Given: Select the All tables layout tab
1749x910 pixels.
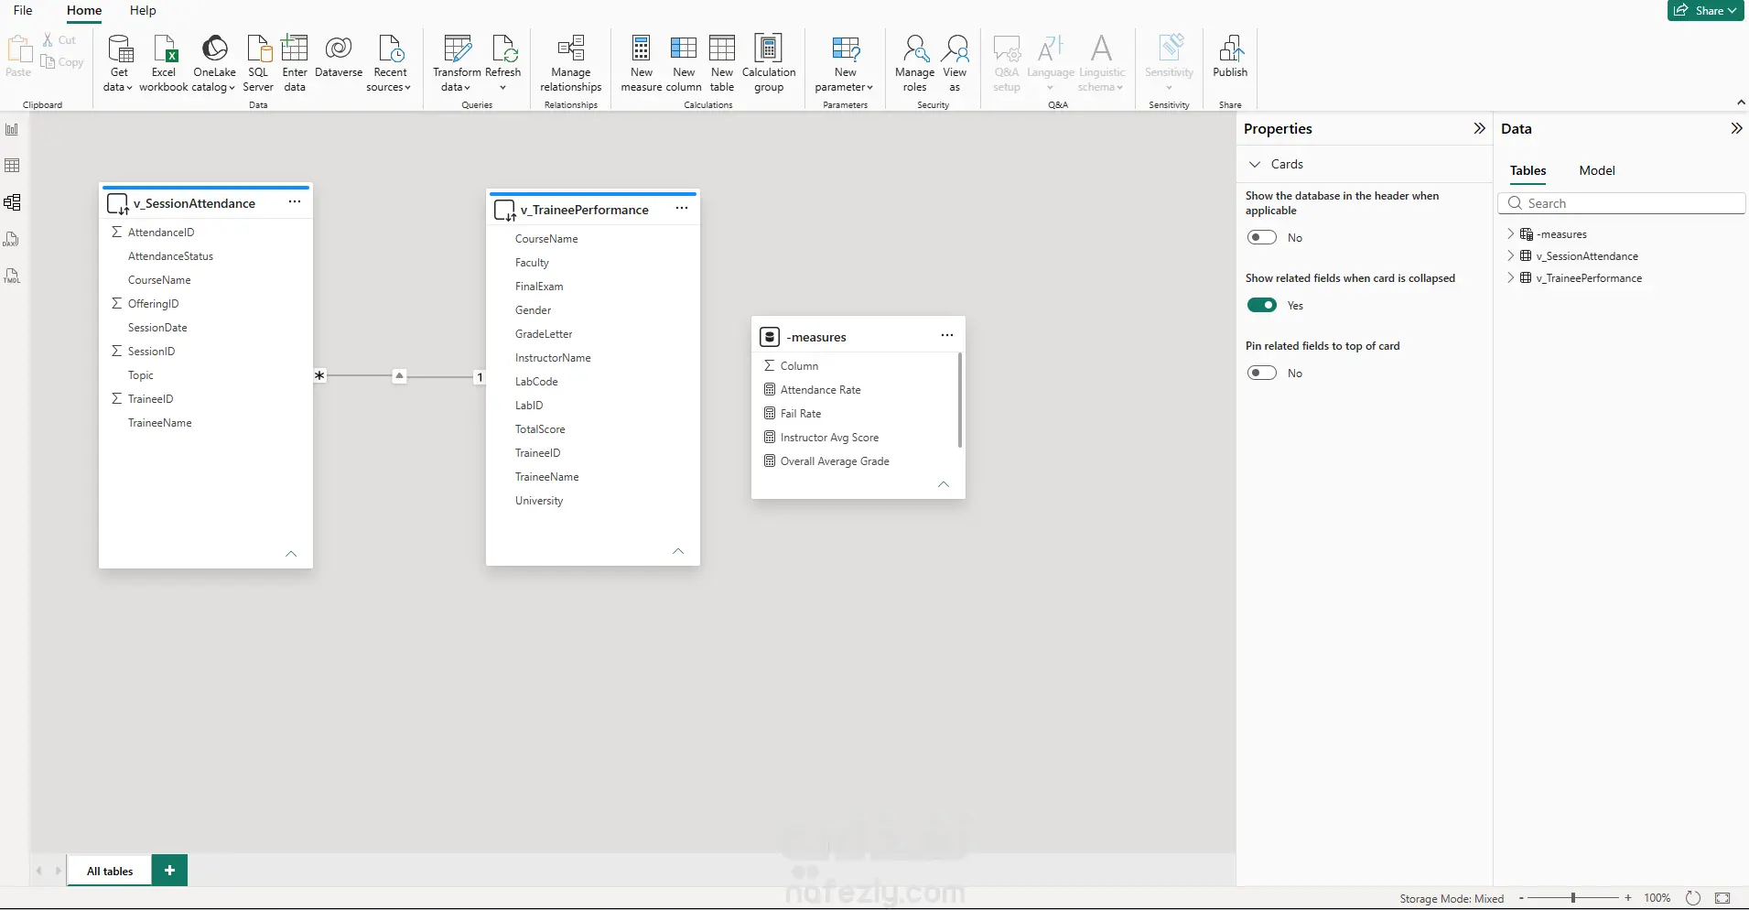Looking at the screenshot, I should (110, 871).
